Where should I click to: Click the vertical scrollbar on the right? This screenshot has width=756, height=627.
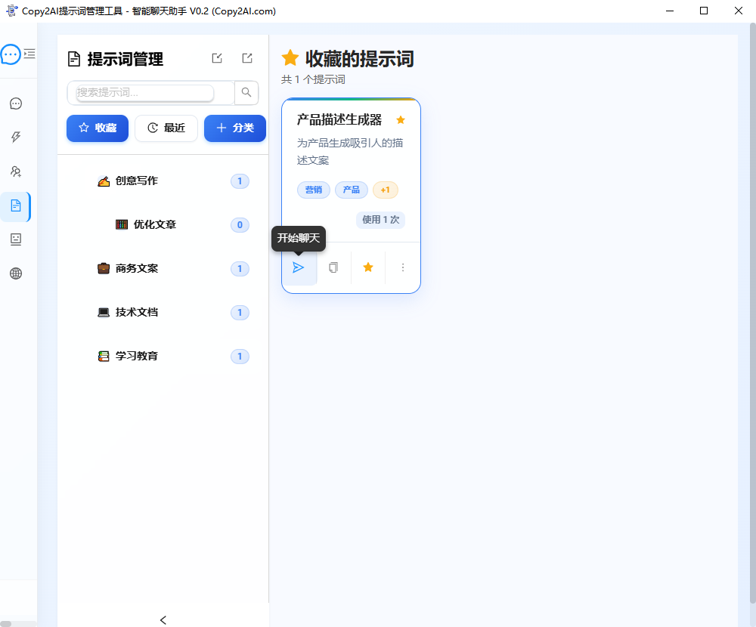[753, 313]
